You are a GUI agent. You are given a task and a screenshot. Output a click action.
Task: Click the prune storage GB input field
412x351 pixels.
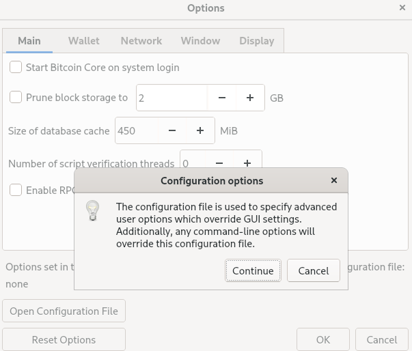[172, 98]
